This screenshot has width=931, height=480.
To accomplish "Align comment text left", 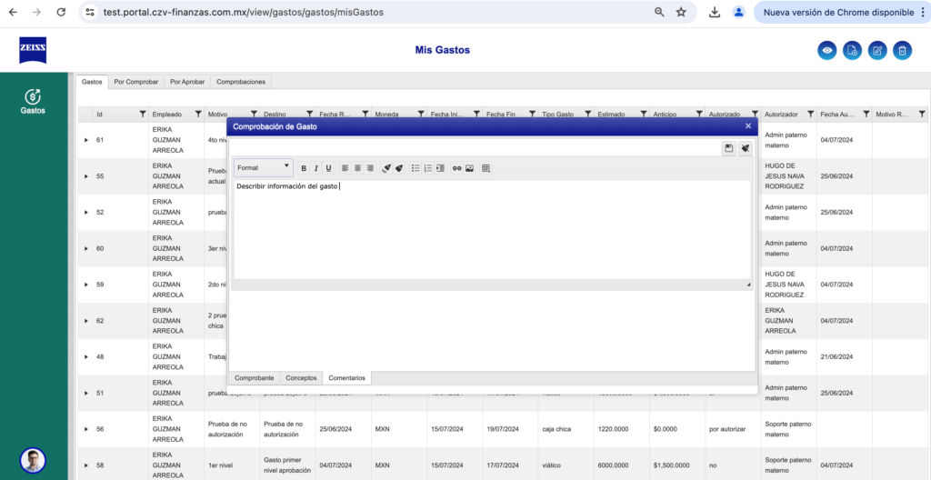I will click(345, 168).
